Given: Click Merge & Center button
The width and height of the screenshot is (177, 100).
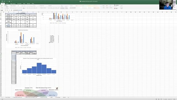Looking at the screenshot, I should pos(43,8).
